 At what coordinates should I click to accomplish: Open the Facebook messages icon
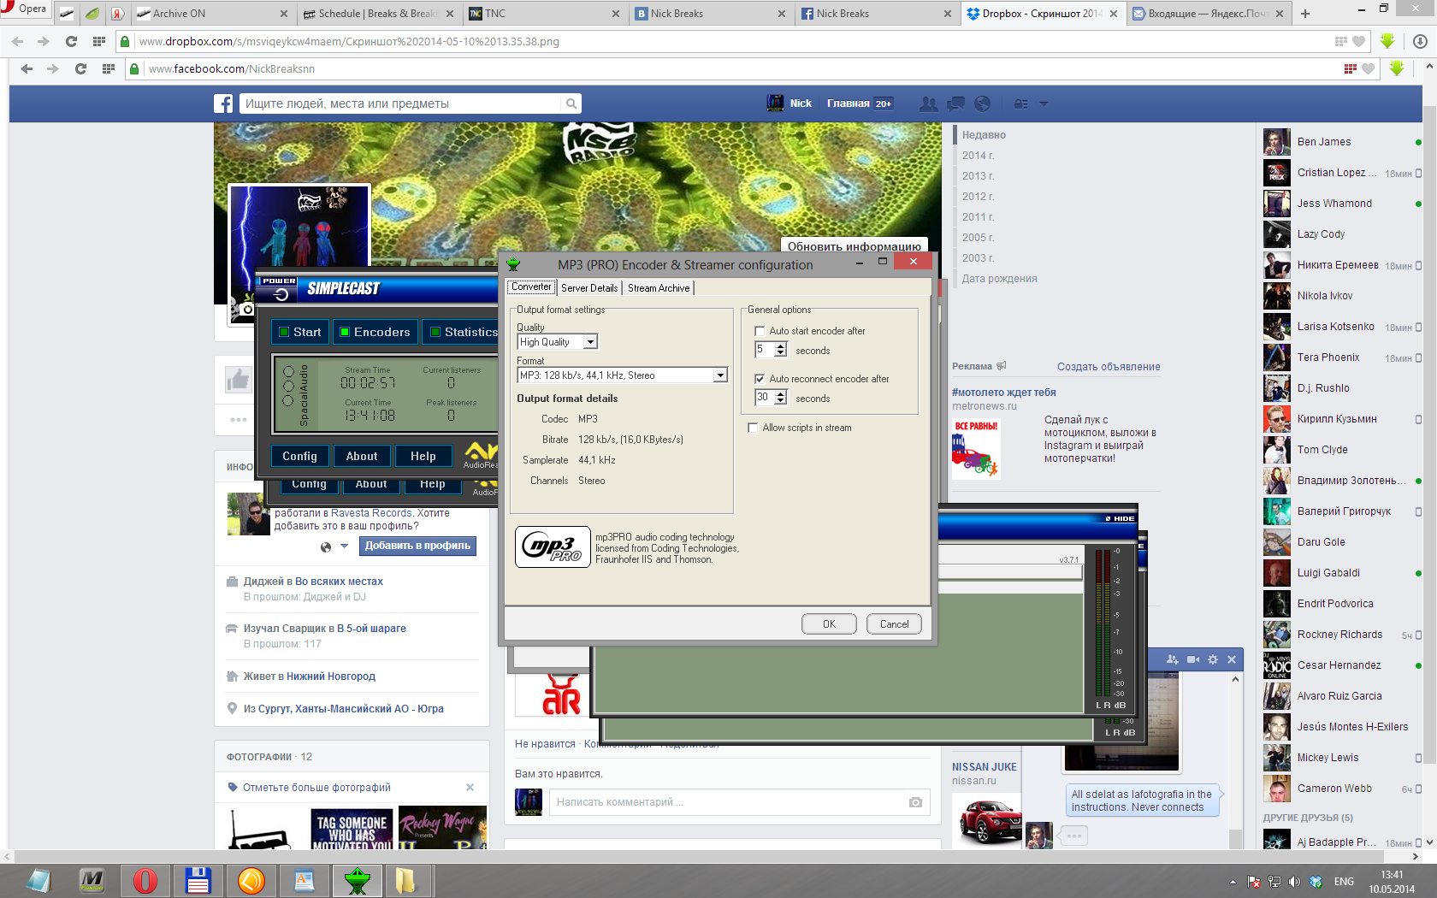(x=955, y=103)
